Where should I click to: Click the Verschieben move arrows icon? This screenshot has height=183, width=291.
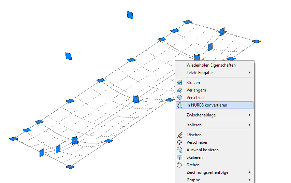pyautogui.click(x=179, y=142)
